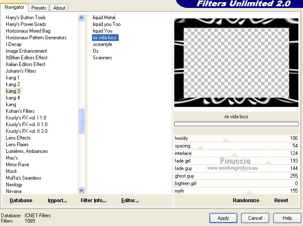This screenshot has height=226, width=303.
Task: Select Harry's Power Grads category
Action: click(26, 24)
